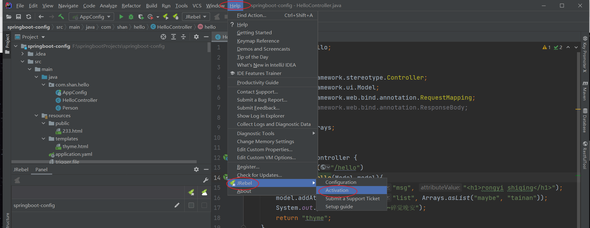Click the cloud rocket column header icon

204,193
